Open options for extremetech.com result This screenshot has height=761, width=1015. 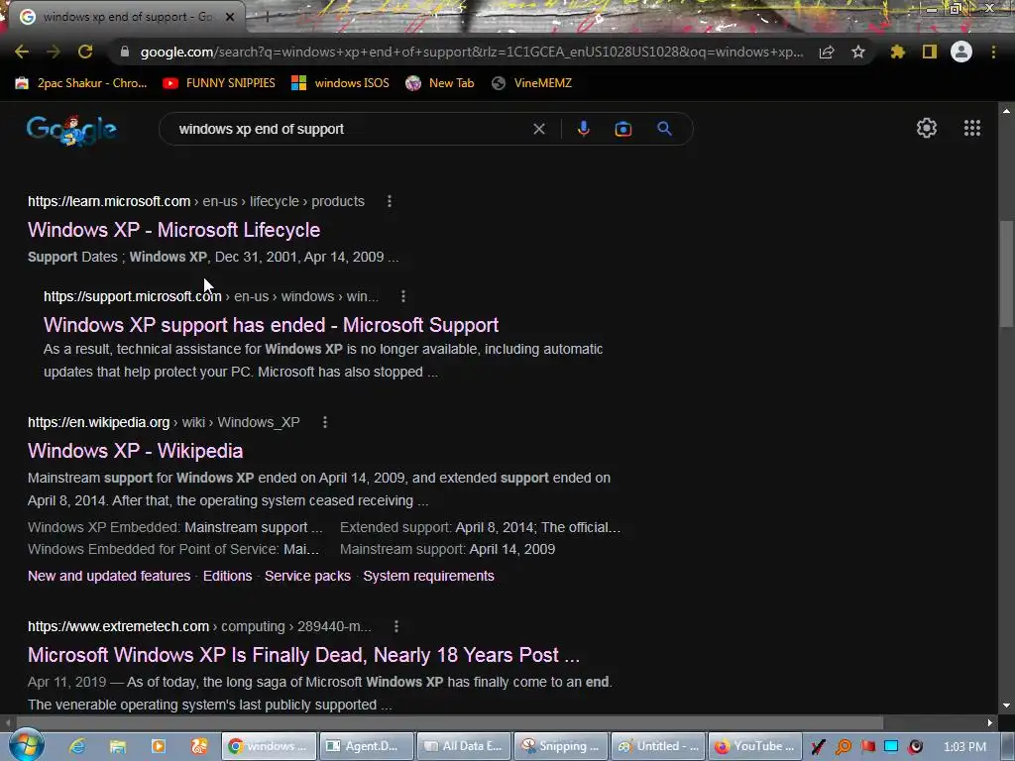[396, 626]
